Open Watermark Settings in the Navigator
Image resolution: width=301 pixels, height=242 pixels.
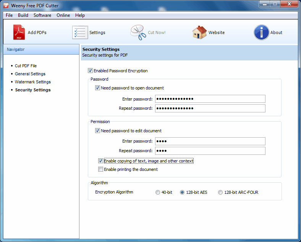click(x=33, y=82)
